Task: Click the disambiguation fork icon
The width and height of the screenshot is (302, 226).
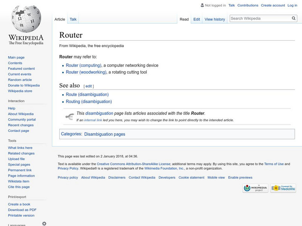Action: point(69,116)
